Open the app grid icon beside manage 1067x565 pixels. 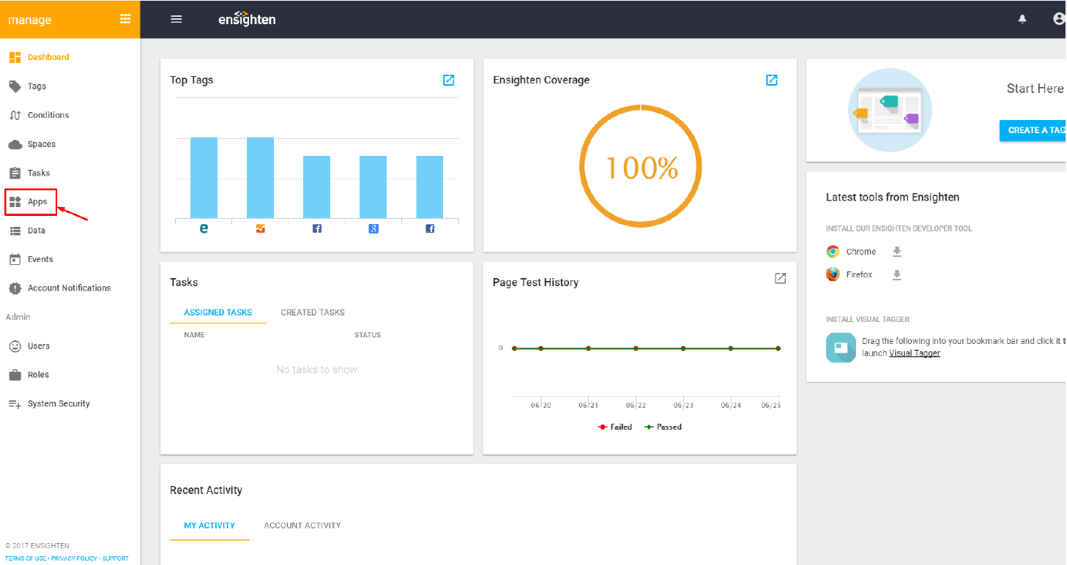125,20
